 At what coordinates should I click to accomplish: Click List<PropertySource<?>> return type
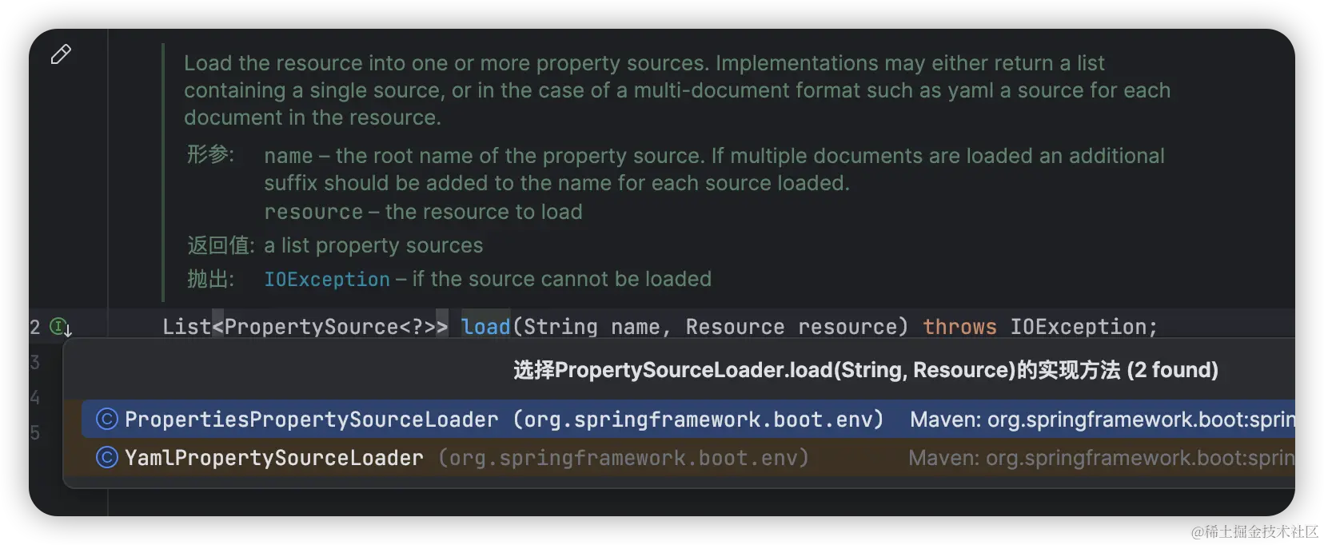tap(305, 327)
